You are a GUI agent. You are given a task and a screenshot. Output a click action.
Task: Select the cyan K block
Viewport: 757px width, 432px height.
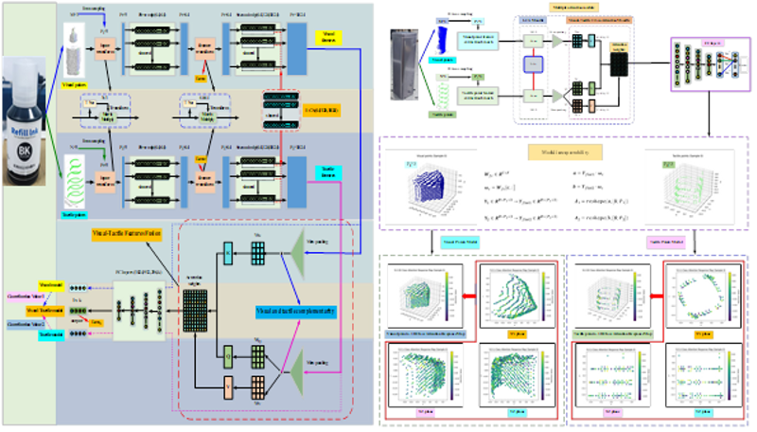click(x=227, y=250)
